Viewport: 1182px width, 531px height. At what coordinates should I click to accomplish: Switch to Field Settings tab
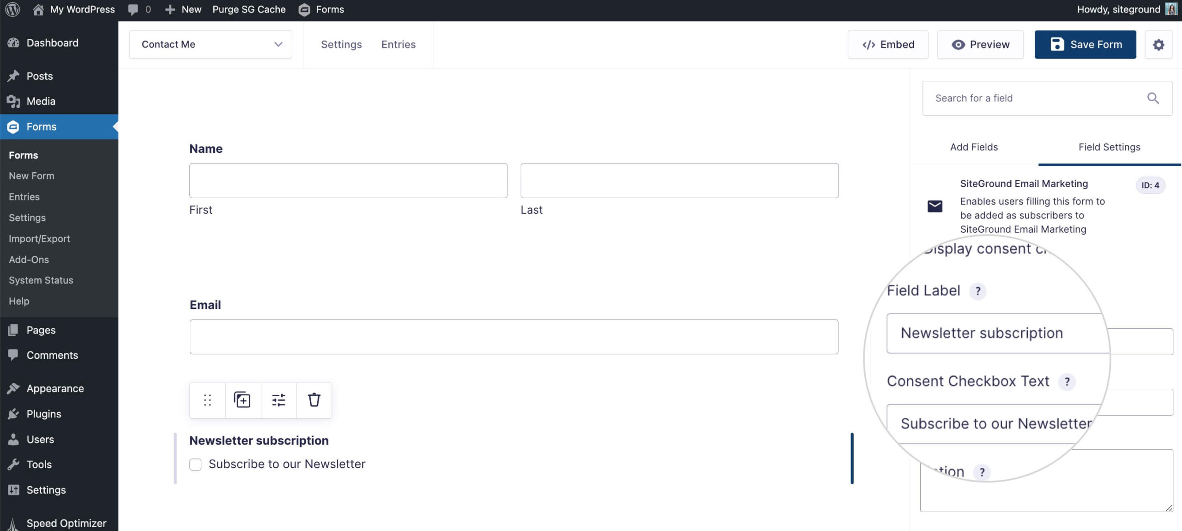tap(1110, 147)
